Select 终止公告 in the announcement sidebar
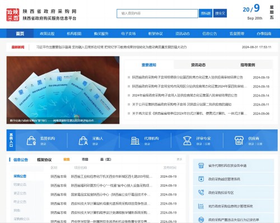 tap(20, 202)
